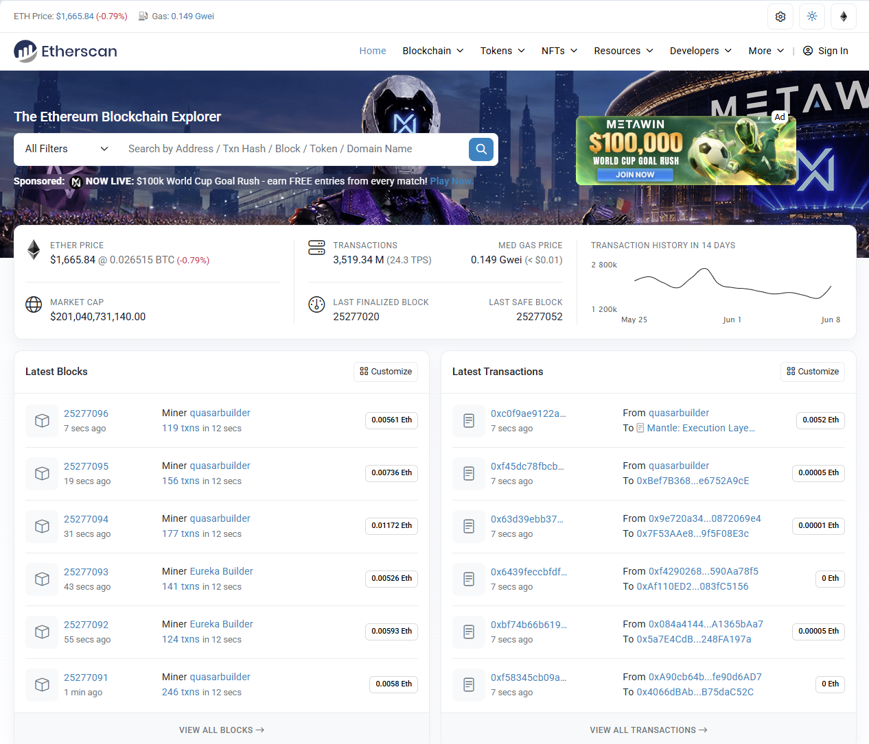Expand the NFTs menu
This screenshot has height=744, width=869.
[559, 51]
